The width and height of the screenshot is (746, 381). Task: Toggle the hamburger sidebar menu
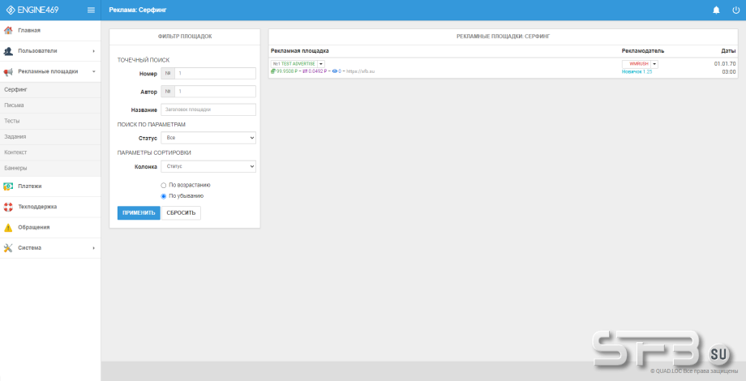(x=91, y=10)
